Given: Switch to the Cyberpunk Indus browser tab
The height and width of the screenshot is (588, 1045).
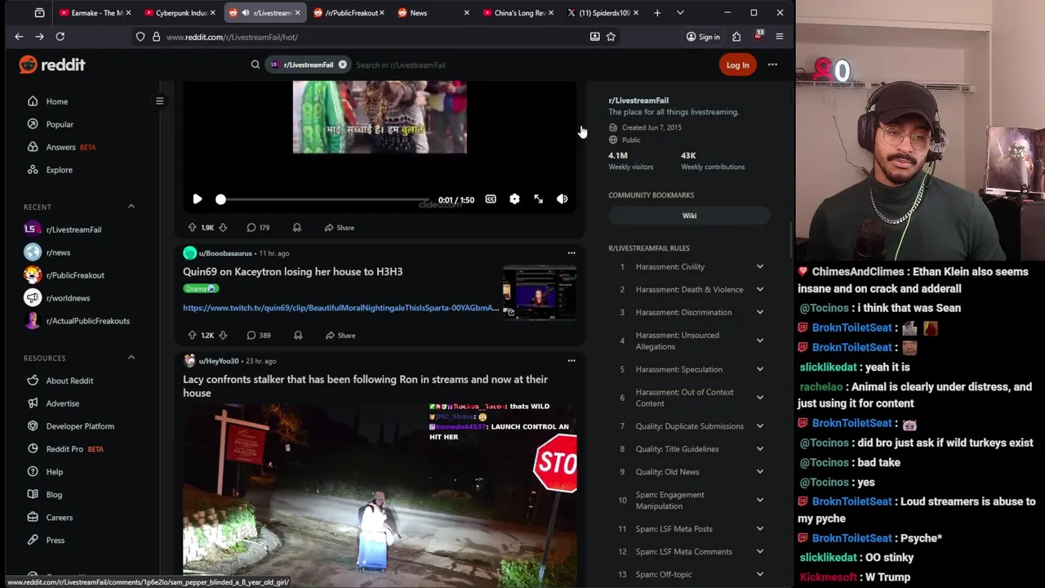Looking at the screenshot, I should [x=180, y=13].
